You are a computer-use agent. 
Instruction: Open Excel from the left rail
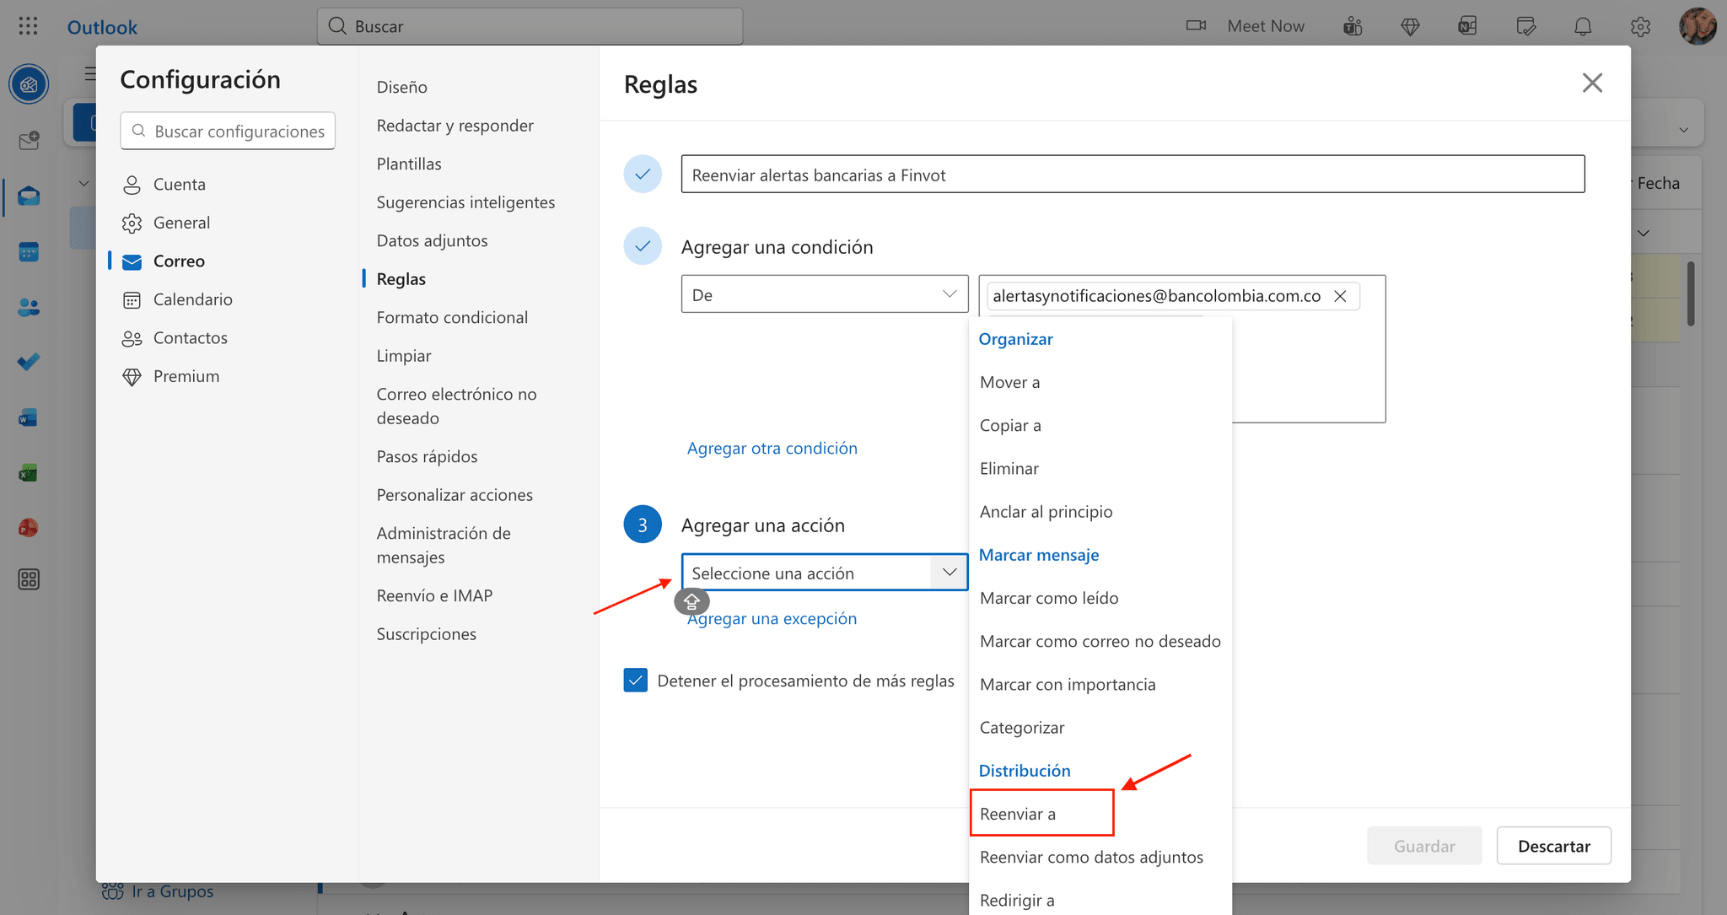pyautogui.click(x=29, y=473)
